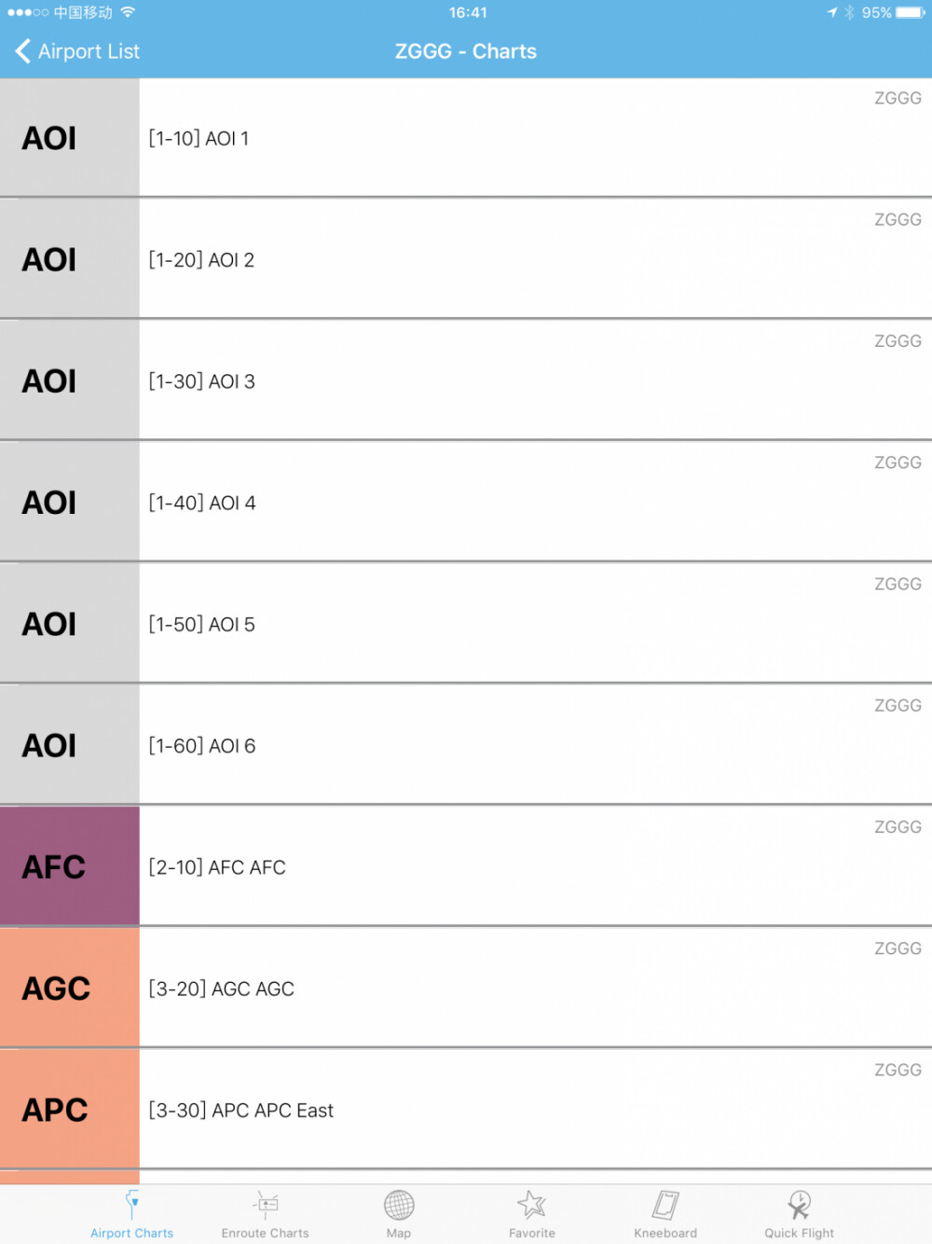The width and height of the screenshot is (932, 1244).
Task: Open chart [1-10] AOI 1
Action: tap(466, 138)
